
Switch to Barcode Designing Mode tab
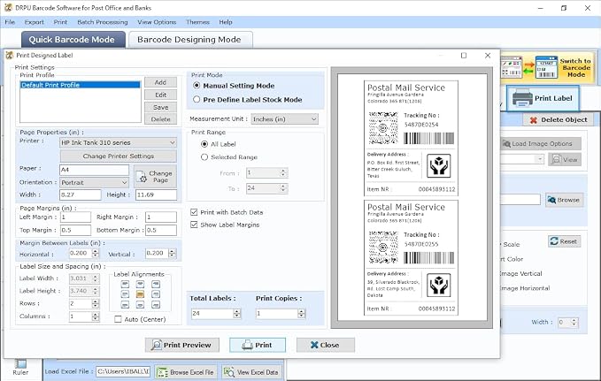190,40
